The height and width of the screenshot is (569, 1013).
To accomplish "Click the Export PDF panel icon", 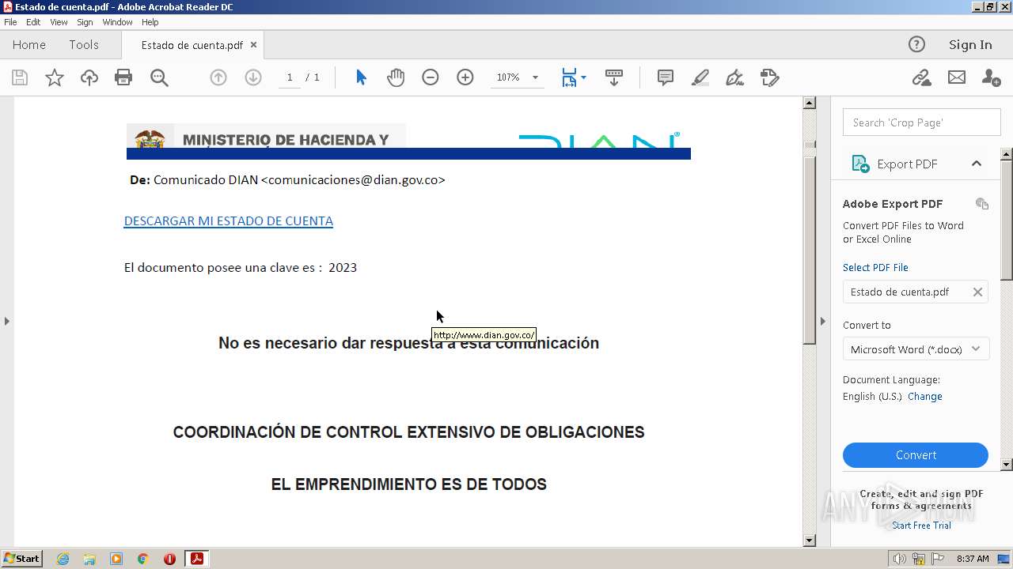I will coord(859,164).
